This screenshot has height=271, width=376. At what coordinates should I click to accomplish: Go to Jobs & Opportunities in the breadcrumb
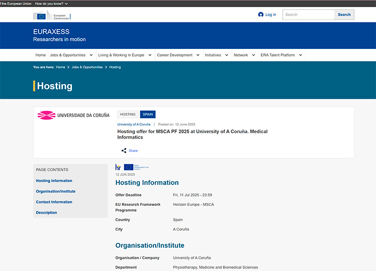click(87, 67)
